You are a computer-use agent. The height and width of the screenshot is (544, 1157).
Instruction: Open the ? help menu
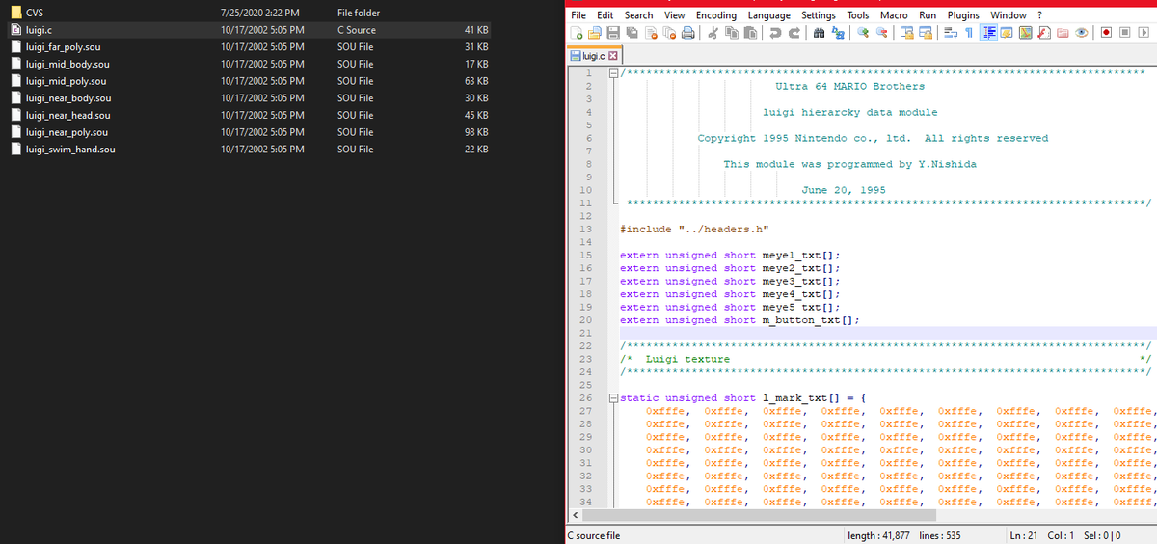(1039, 15)
